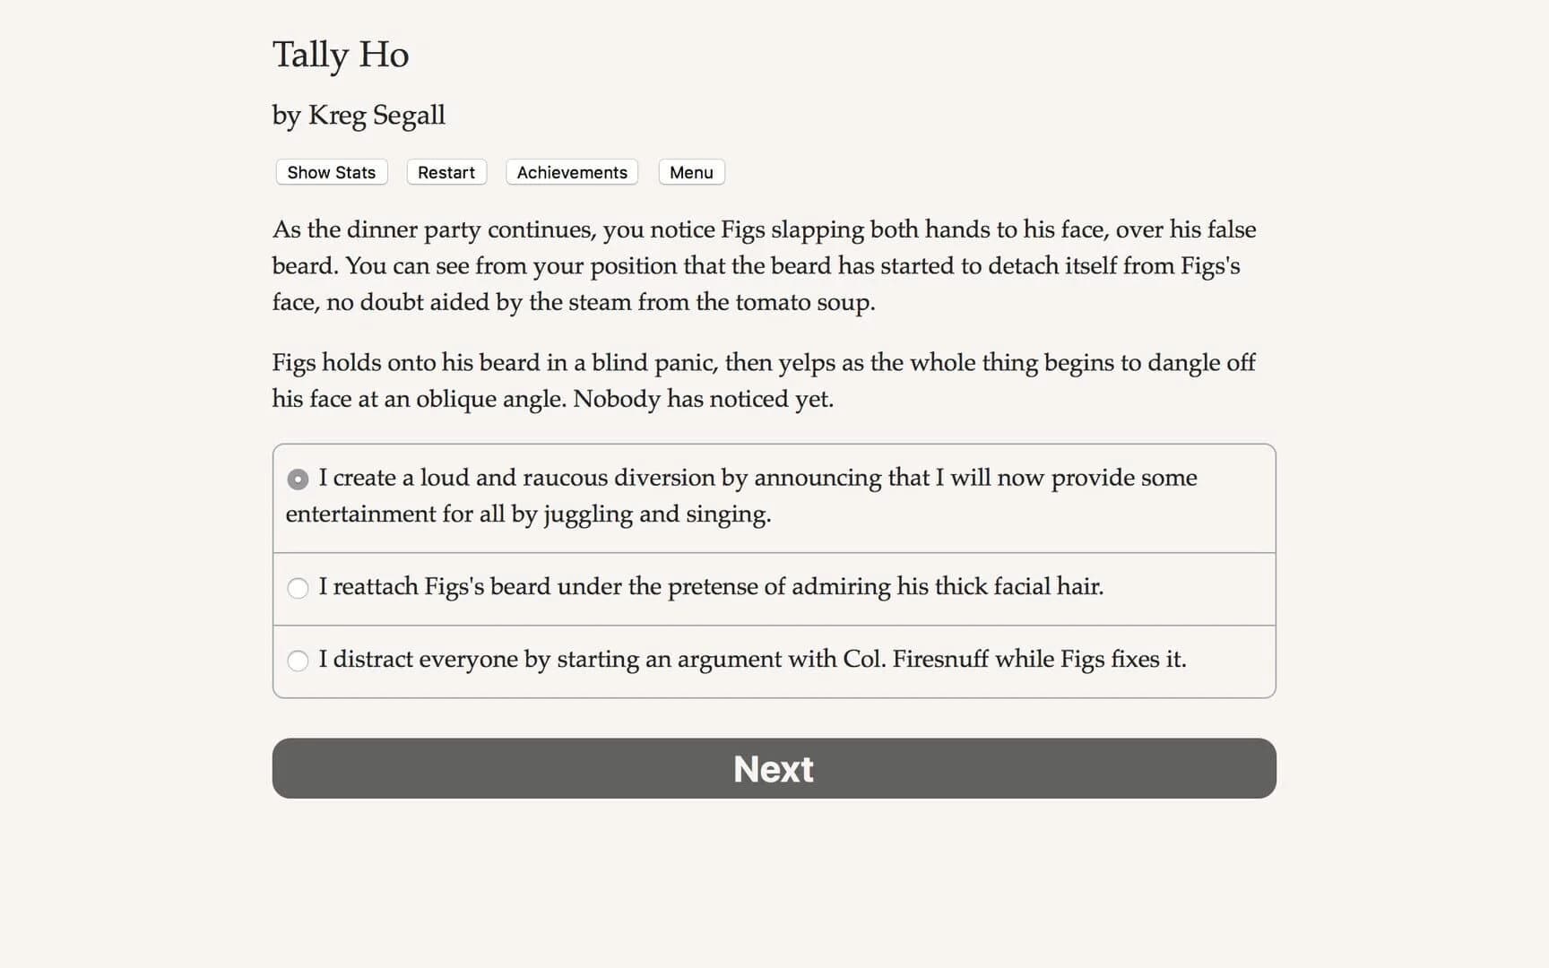The height and width of the screenshot is (968, 1549).
Task: Click the Show Stats toolbar button
Action: pyautogui.click(x=330, y=172)
